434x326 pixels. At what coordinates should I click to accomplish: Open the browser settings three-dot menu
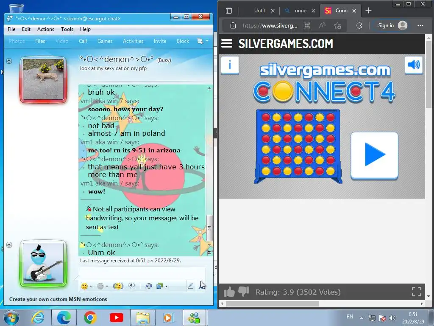[420, 25]
